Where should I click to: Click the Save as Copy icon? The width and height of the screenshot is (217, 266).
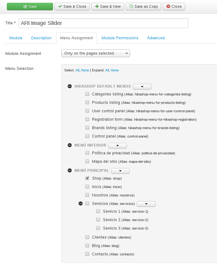131,7
